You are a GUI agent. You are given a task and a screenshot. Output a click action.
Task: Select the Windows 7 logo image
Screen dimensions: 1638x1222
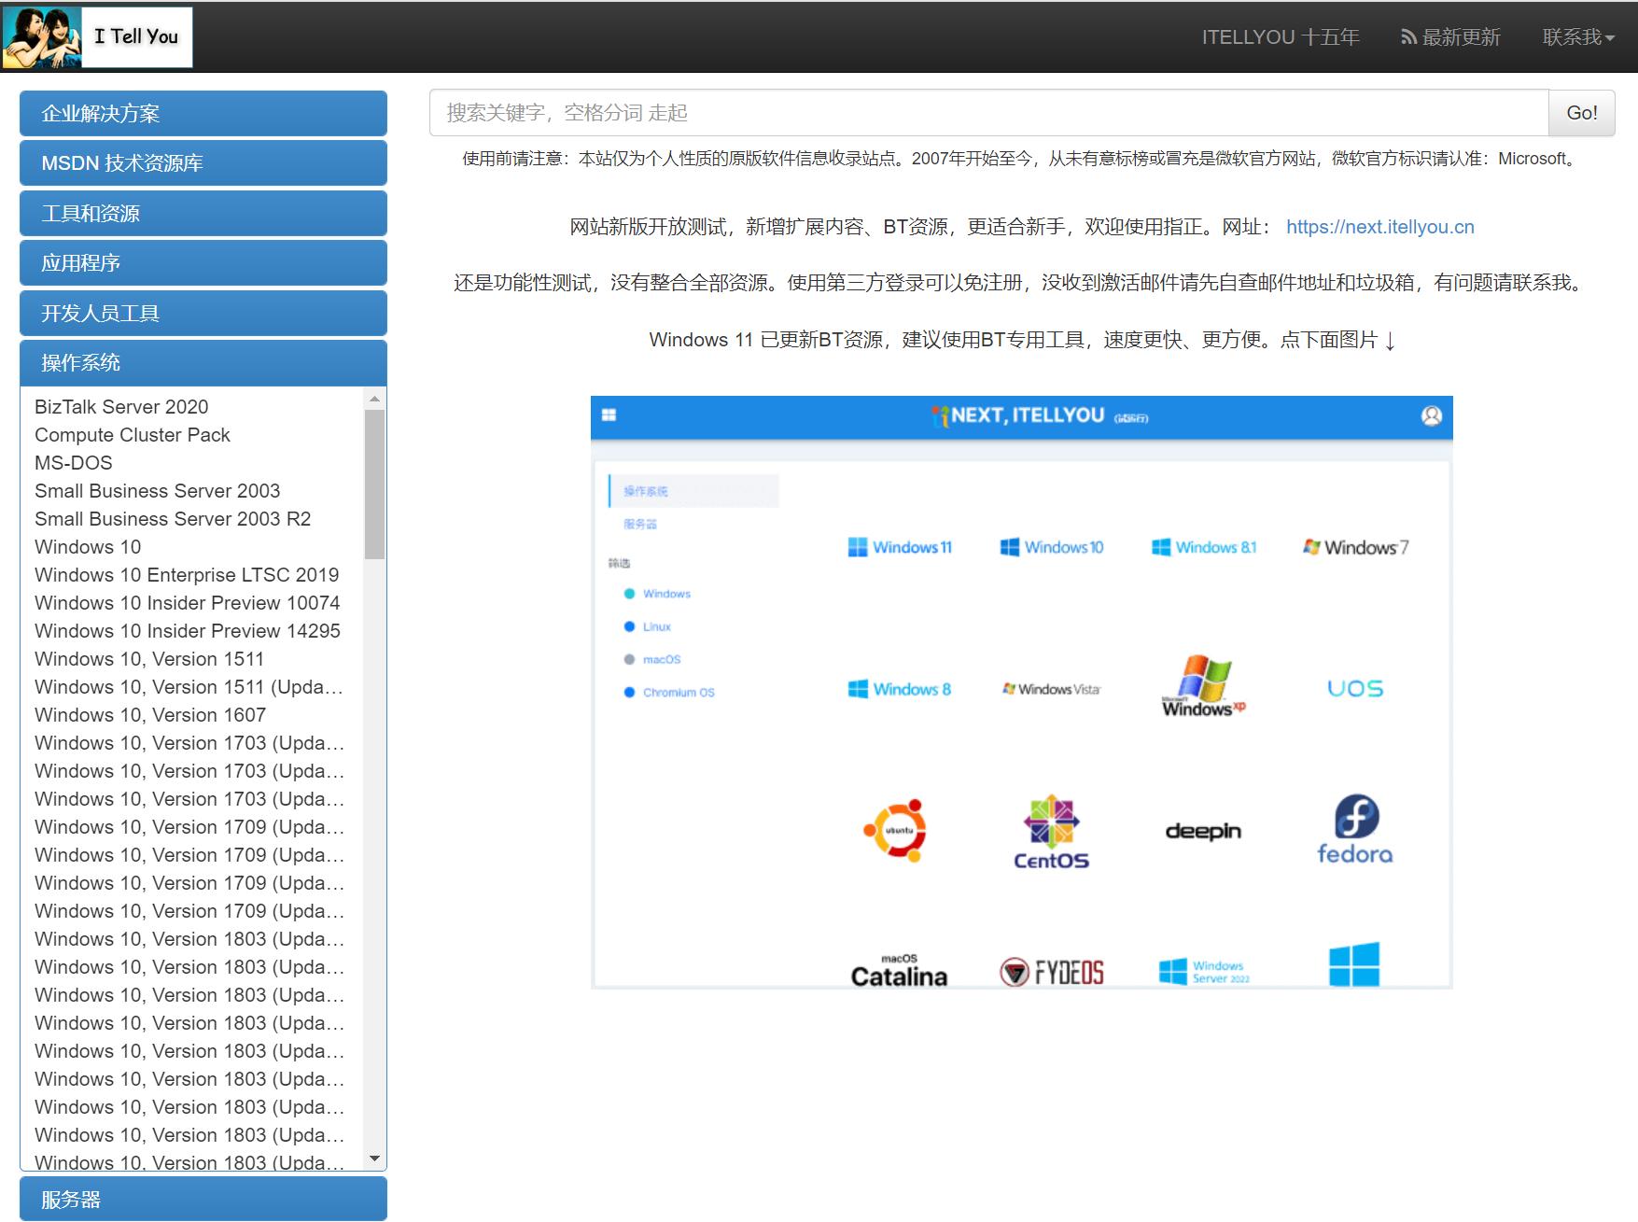[1355, 547]
